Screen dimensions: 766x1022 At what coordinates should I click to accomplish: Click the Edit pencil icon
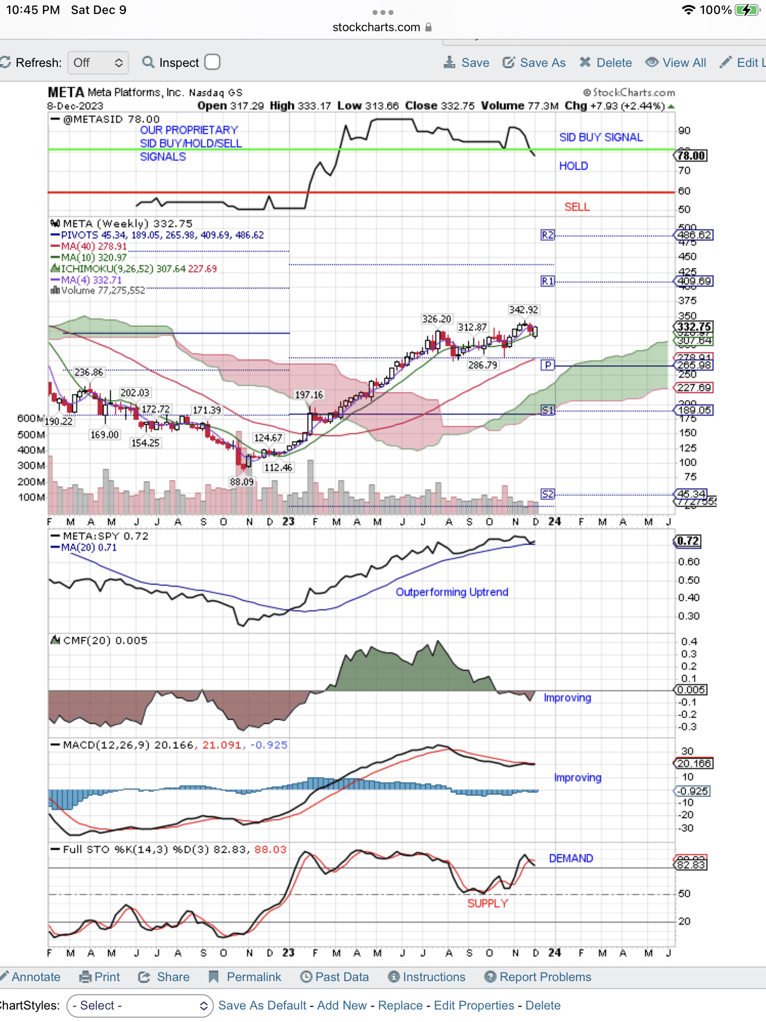click(726, 62)
